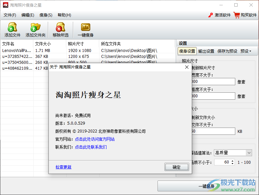Click the 添加文件夹 add folder icon
Viewport: 259px width, 195px height.
coord(35,27)
